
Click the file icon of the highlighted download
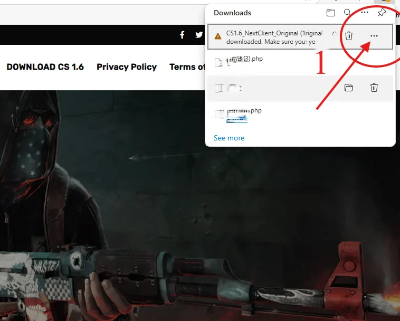click(219, 88)
